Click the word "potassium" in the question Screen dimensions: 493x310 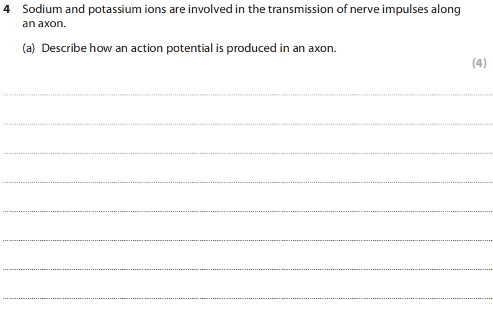click(108, 11)
